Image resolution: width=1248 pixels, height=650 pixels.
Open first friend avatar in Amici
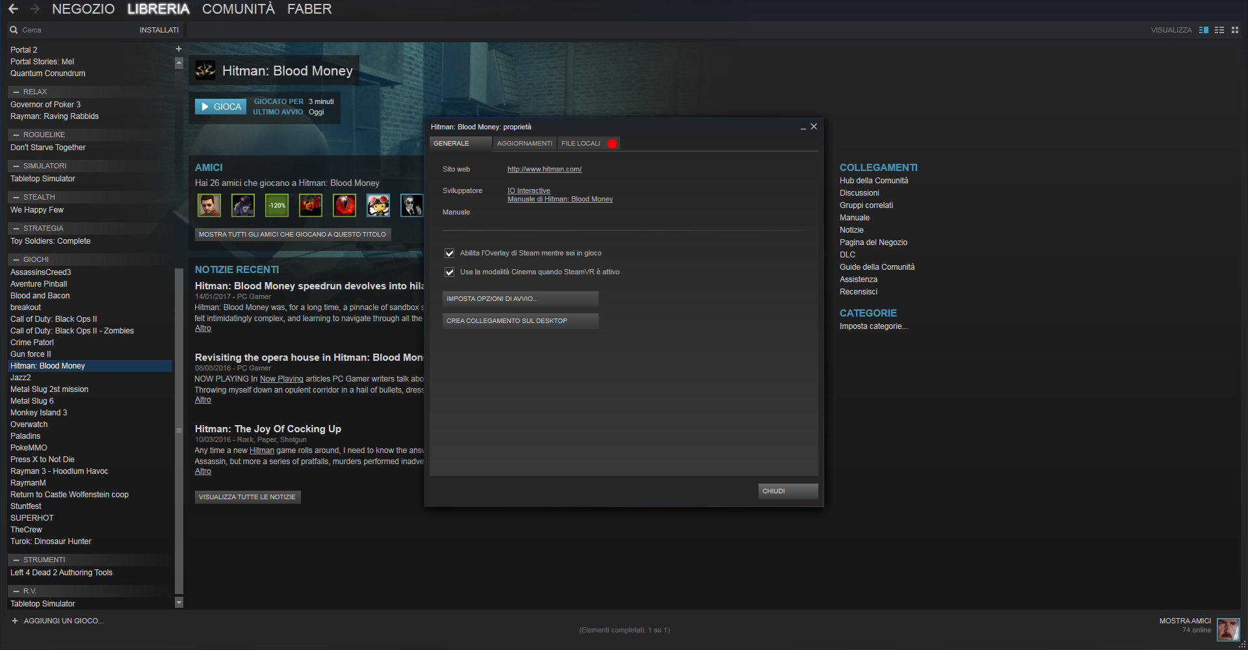[209, 205]
